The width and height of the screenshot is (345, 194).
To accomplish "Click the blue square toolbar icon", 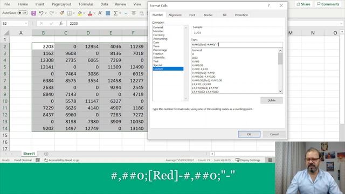I will pyautogui.click(x=108, y=13).
